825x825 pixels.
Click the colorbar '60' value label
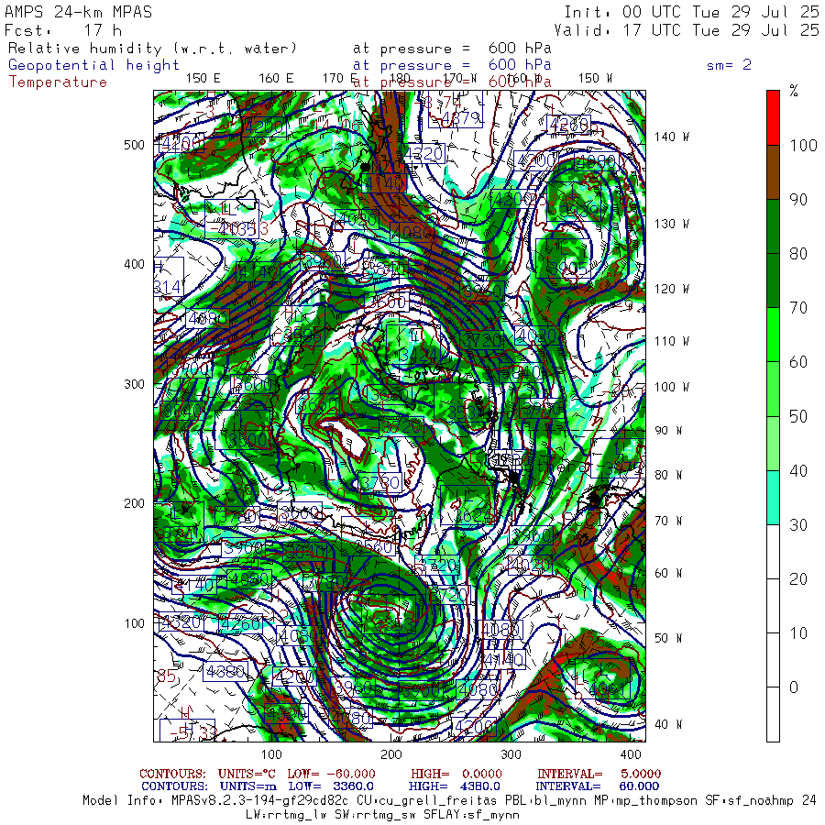click(798, 362)
